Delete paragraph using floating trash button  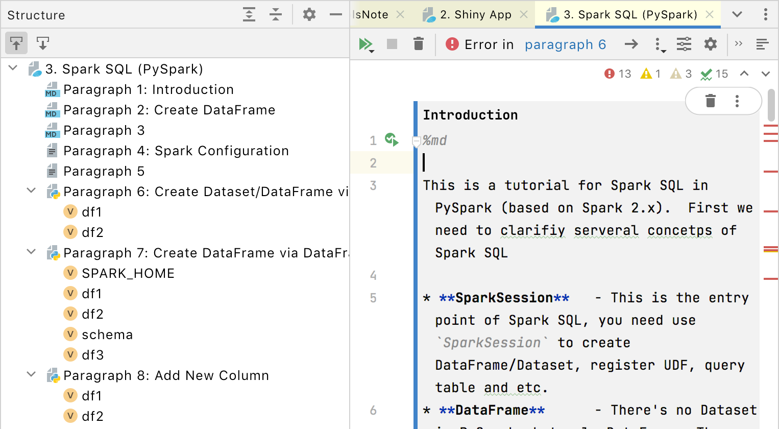coord(710,101)
